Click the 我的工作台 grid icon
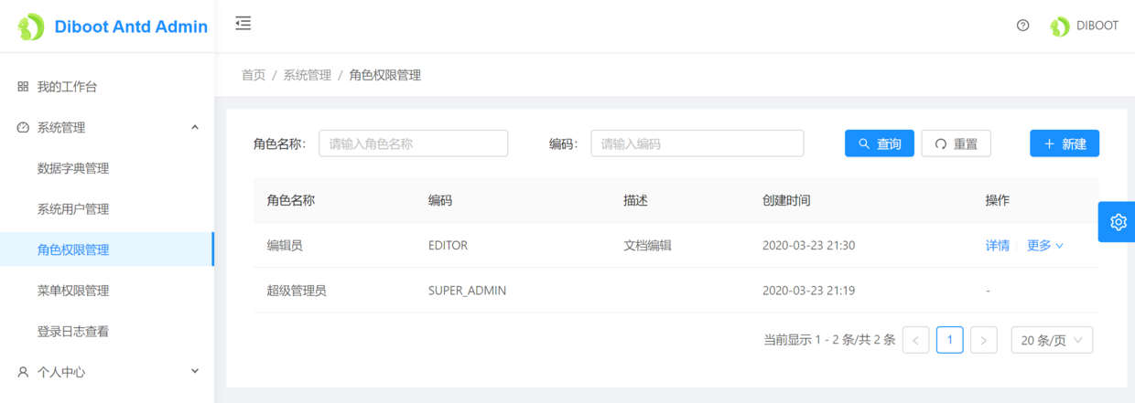Viewport: 1135px width, 403px height. pyautogui.click(x=23, y=87)
